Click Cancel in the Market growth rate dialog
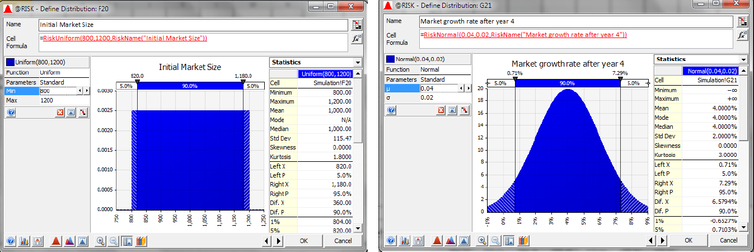 (x=728, y=240)
